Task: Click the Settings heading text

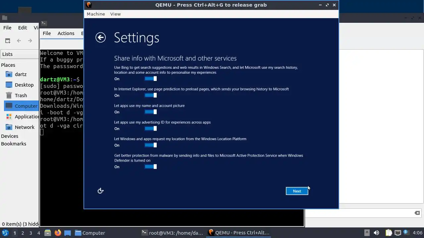Action: click(x=136, y=38)
